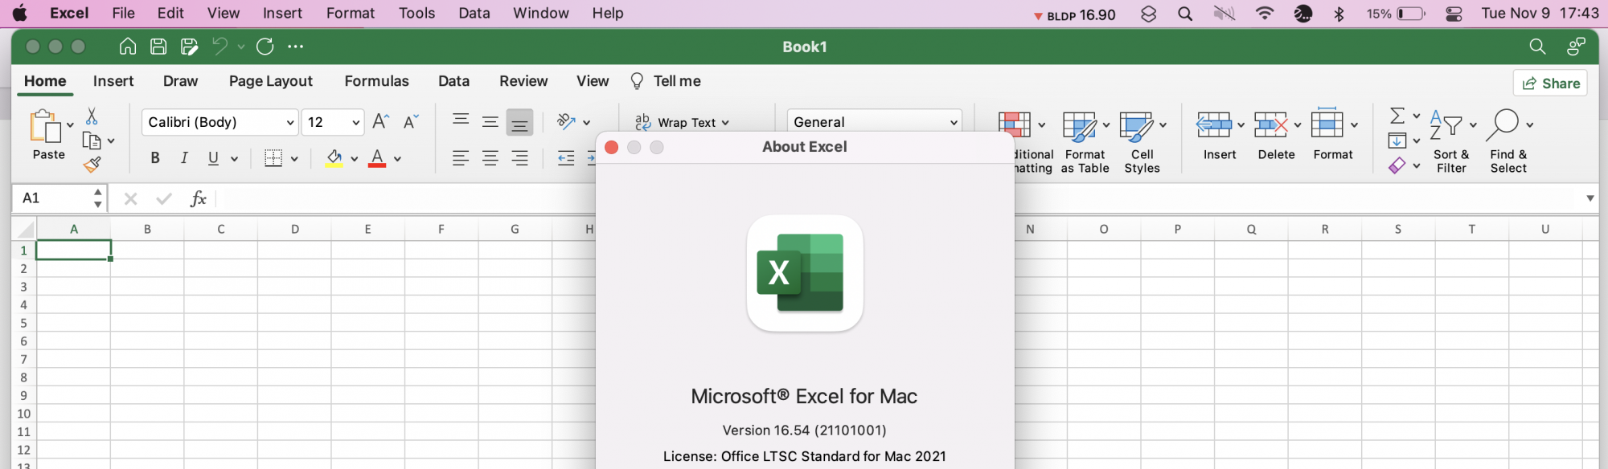Toggle Underline formatting
1608x469 pixels.
[213, 158]
